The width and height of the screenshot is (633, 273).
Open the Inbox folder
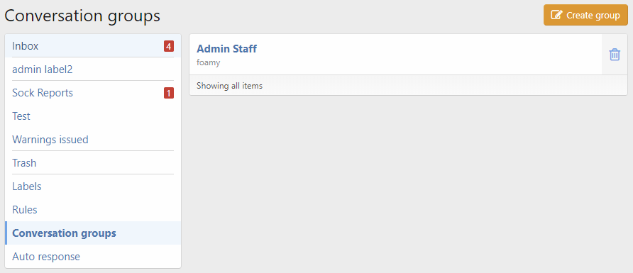[93, 46]
